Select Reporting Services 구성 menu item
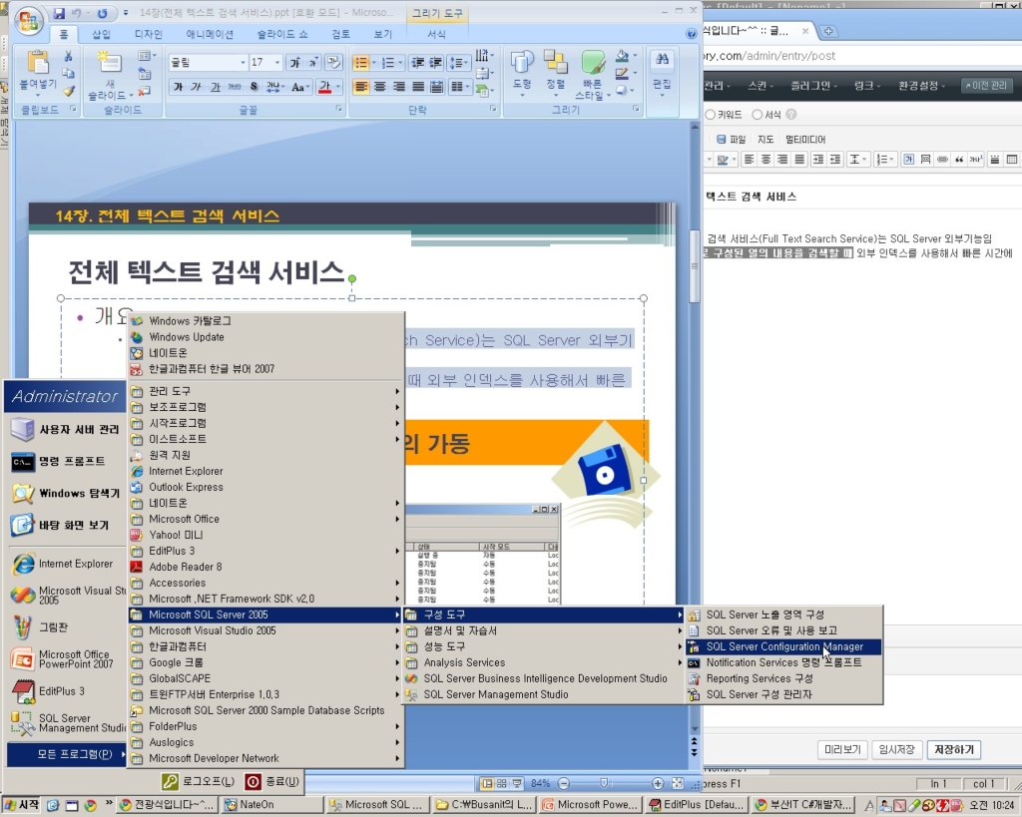This screenshot has height=817, width=1022. coord(784,678)
